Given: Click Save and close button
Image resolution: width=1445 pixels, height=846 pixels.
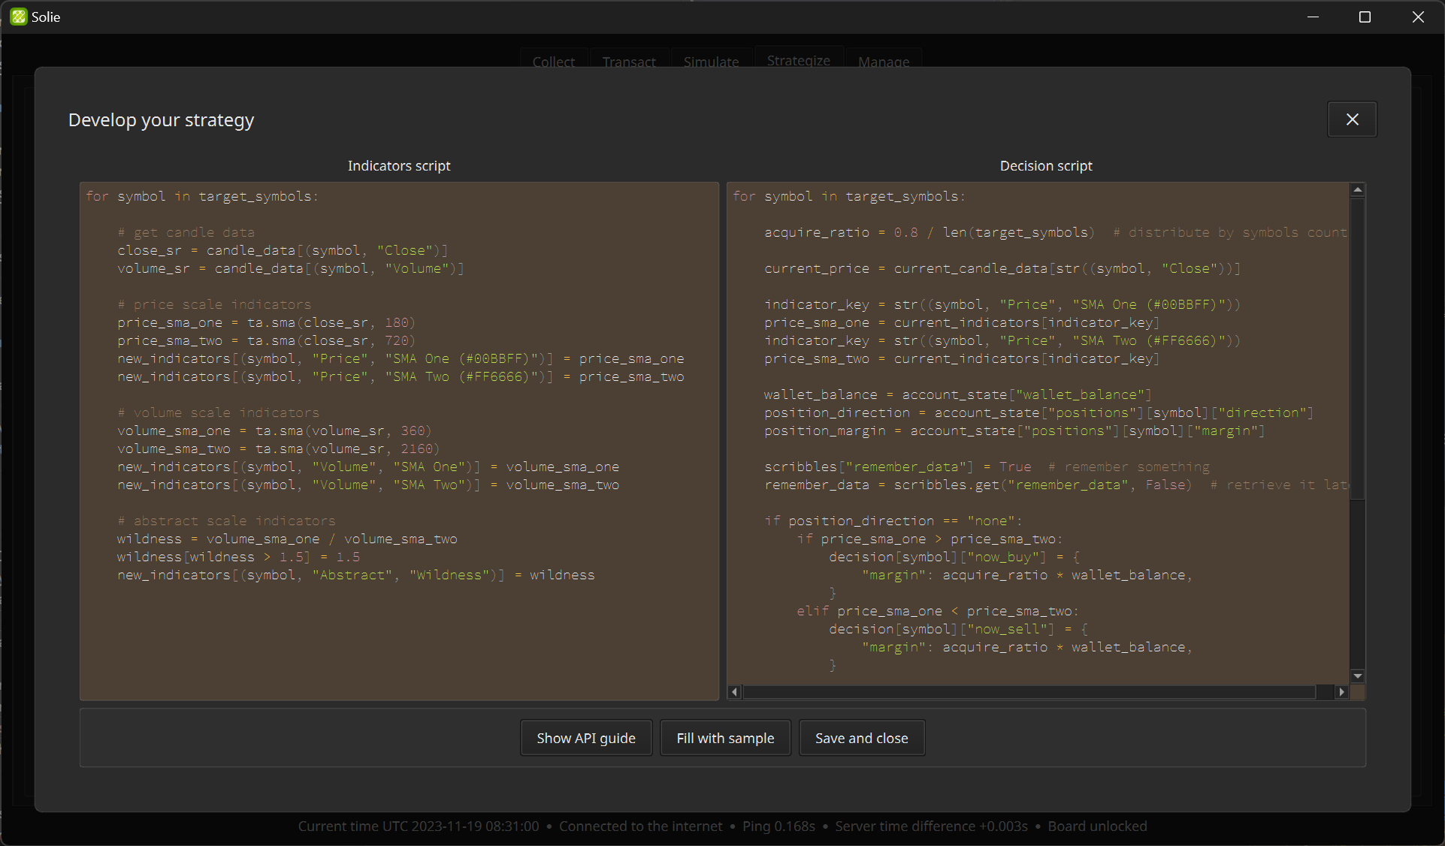Looking at the screenshot, I should [x=861, y=738].
